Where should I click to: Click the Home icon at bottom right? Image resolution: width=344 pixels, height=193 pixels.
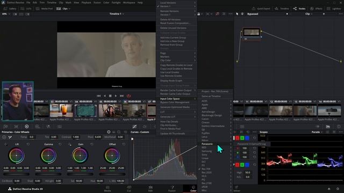329,189
